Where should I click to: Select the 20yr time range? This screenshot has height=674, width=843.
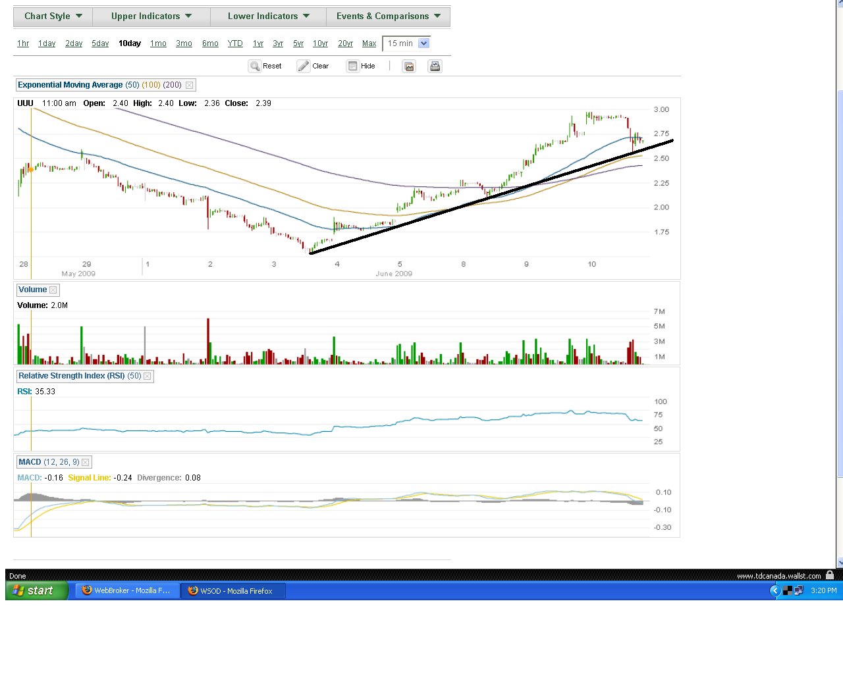tap(345, 43)
